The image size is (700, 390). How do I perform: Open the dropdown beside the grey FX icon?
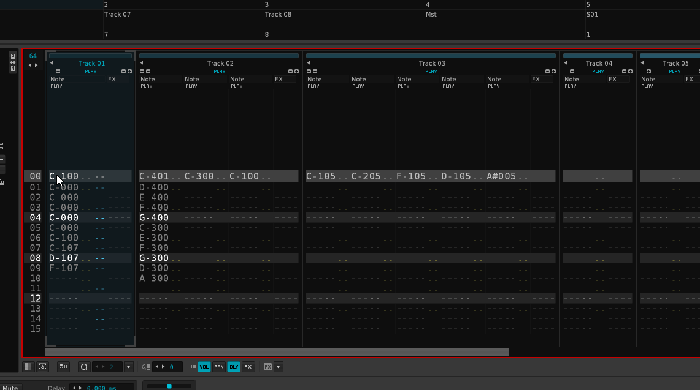point(279,367)
